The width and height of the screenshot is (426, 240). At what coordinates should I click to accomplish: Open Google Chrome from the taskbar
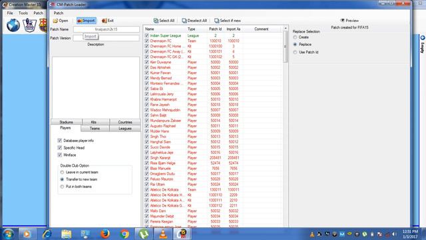point(124,234)
